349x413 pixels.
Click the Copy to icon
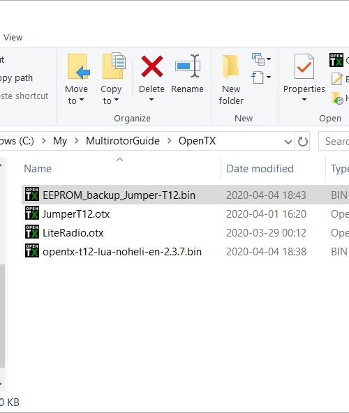[114, 66]
